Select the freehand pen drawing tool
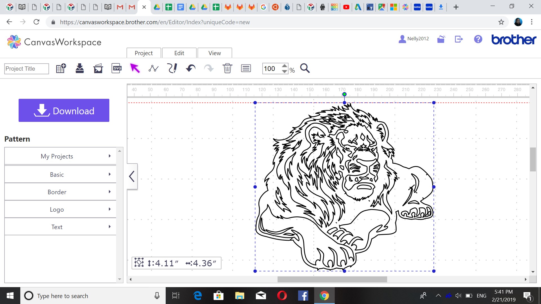The image size is (541, 304). click(172, 68)
